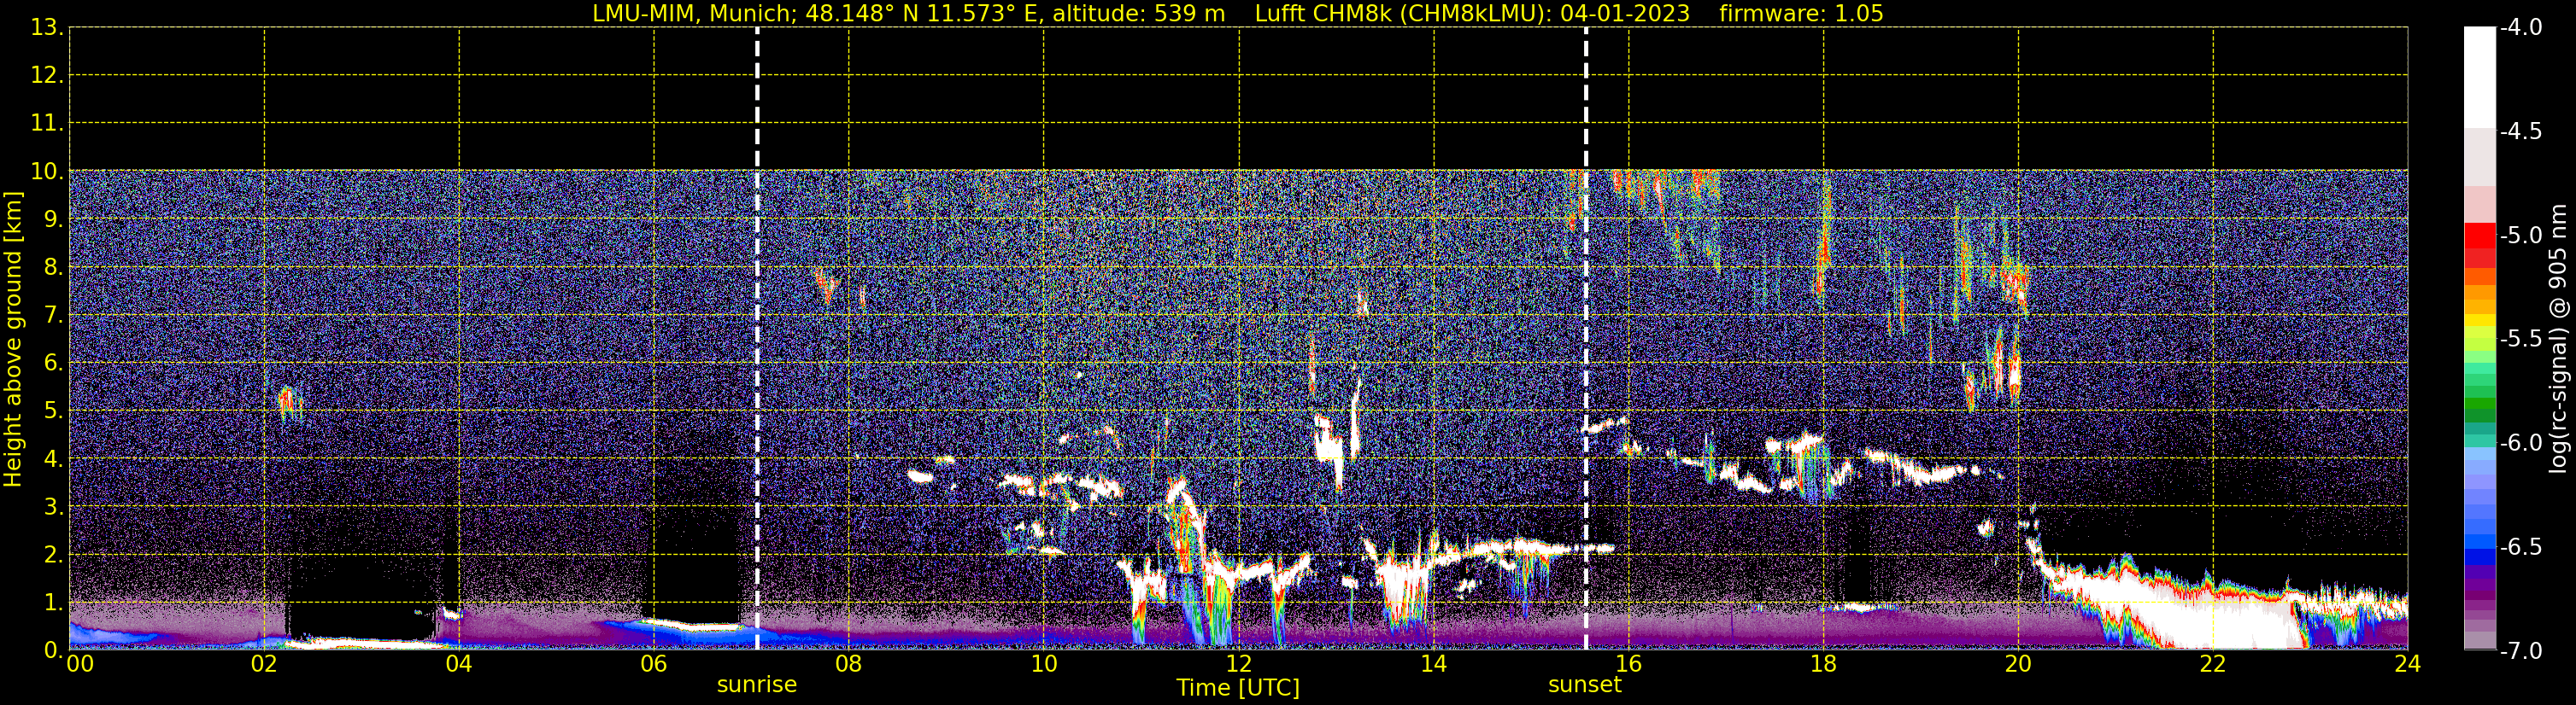2576x705 pixels.
Task: Click the '11.' height tick label
Action: click(x=47, y=124)
